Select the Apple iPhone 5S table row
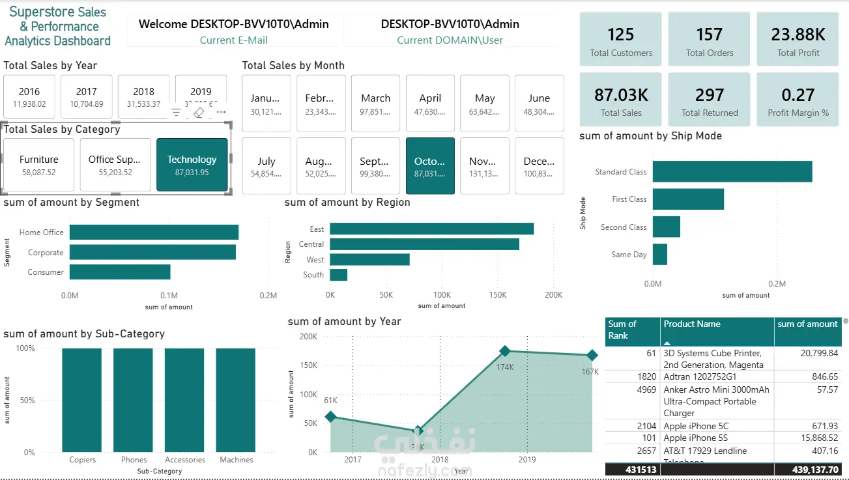The image size is (849, 480). (x=723, y=438)
